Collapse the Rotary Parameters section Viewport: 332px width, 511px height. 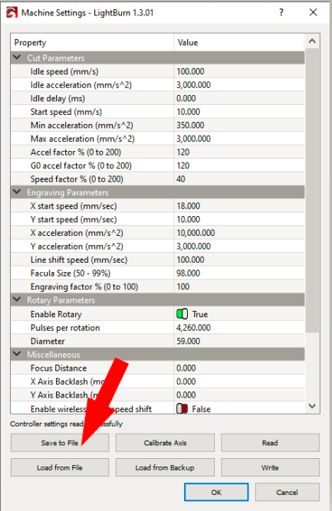click(x=17, y=300)
